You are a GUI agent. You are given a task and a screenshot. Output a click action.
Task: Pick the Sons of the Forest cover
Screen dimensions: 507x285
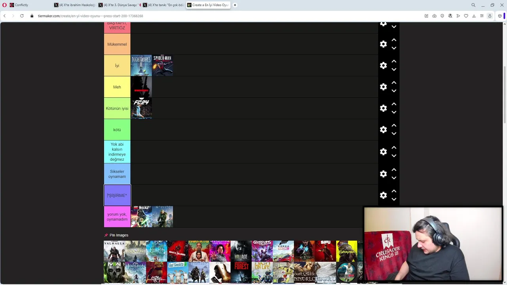point(241,272)
